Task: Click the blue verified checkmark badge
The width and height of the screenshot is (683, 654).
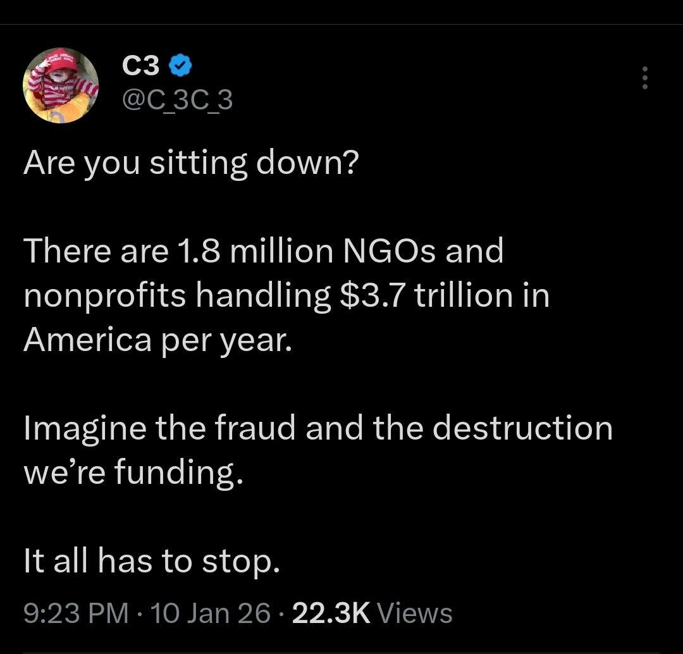Action: coord(180,65)
